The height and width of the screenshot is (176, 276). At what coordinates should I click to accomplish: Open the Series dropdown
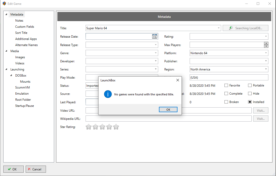click(156, 69)
